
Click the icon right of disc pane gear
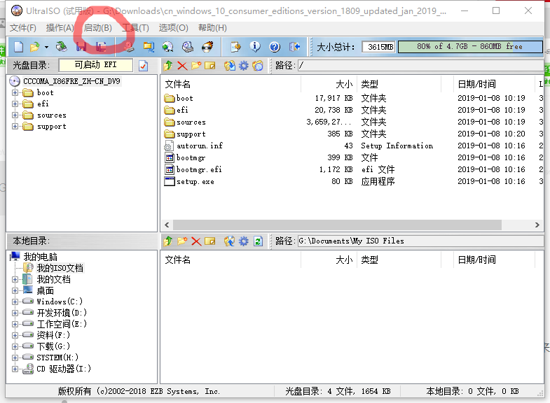[258, 66]
